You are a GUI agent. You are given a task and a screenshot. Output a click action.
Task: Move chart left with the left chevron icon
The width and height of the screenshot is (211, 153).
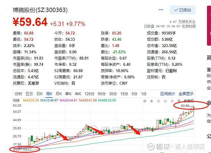coord(165,101)
